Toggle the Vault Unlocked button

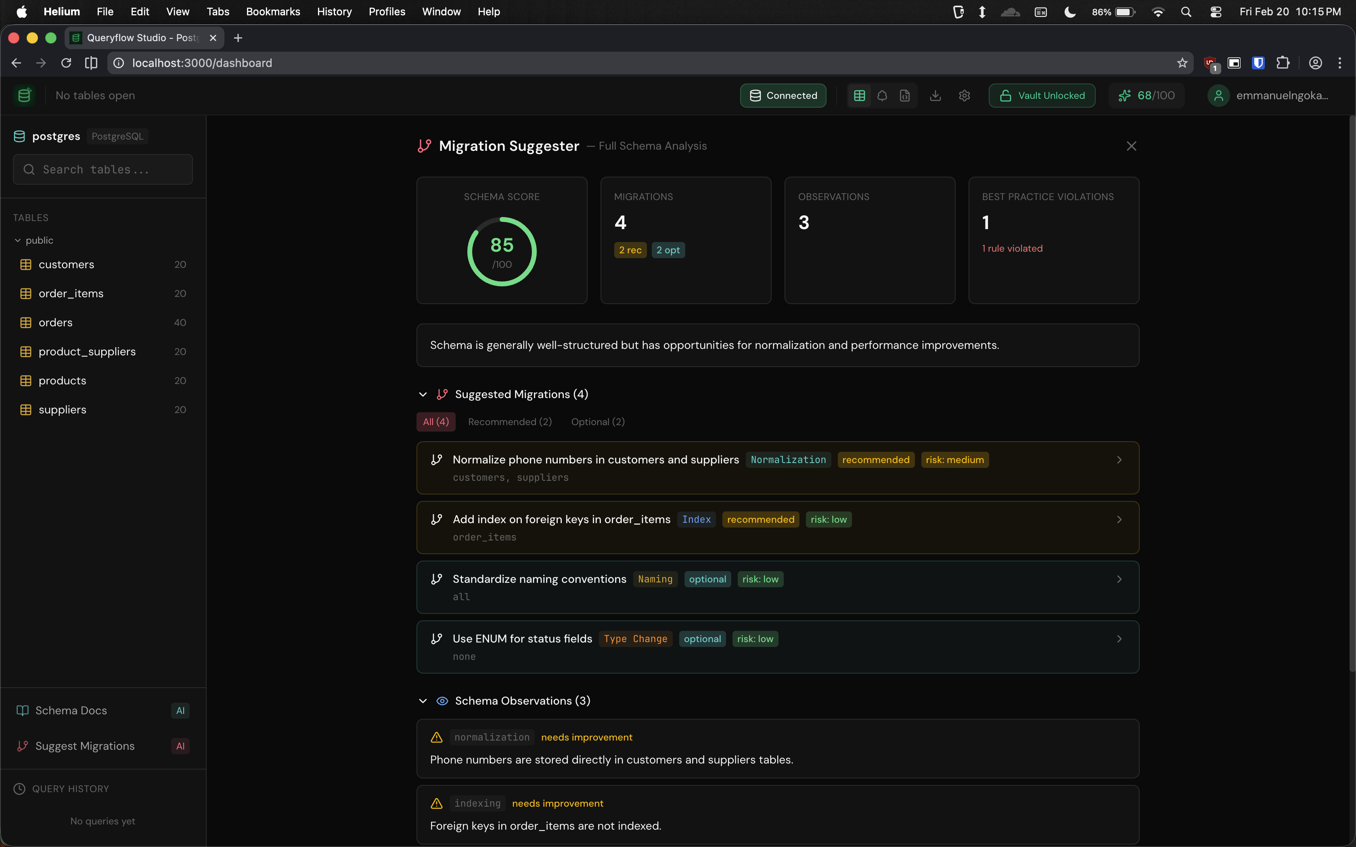(x=1042, y=96)
